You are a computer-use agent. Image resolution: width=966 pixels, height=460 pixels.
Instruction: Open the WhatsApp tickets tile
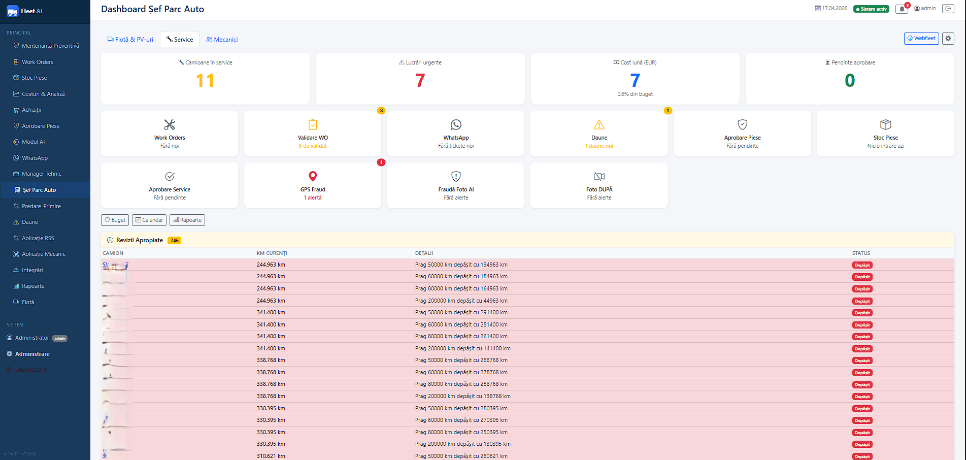(x=456, y=134)
